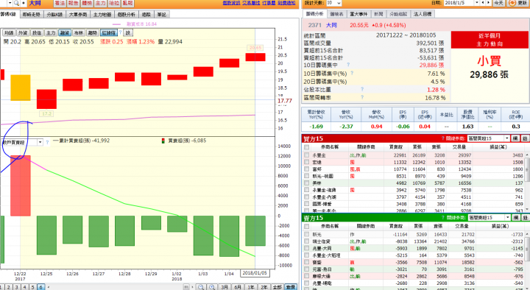Click the first button right of 買方15 dropdown

click(515, 138)
